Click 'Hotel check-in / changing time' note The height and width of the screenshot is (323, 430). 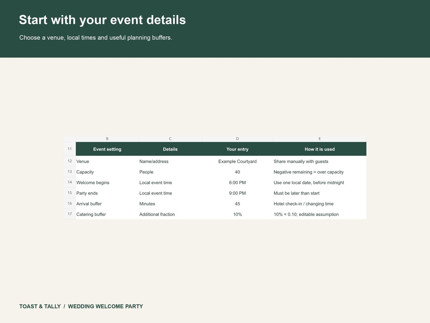point(320,204)
